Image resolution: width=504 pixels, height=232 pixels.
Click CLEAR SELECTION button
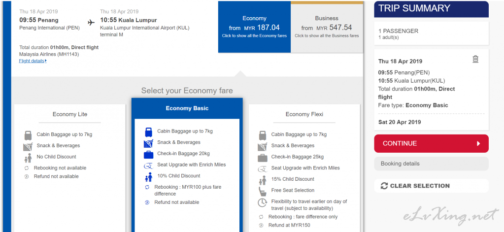[431, 186]
